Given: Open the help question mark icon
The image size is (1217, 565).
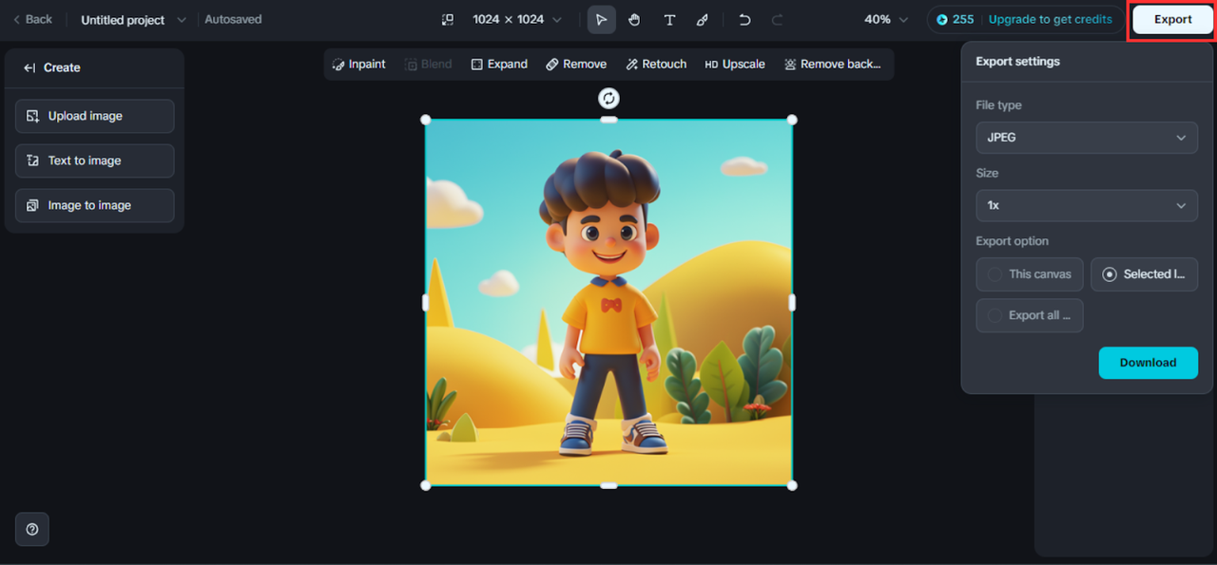Looking at the screenshot, I should (x=32, y=529).
